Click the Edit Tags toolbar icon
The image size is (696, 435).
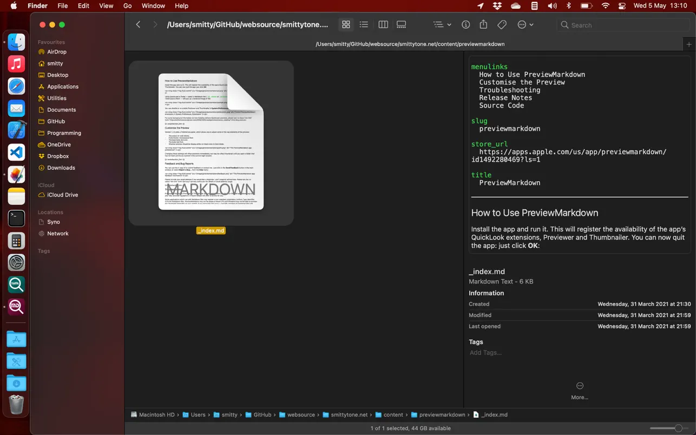pos(502,25)
